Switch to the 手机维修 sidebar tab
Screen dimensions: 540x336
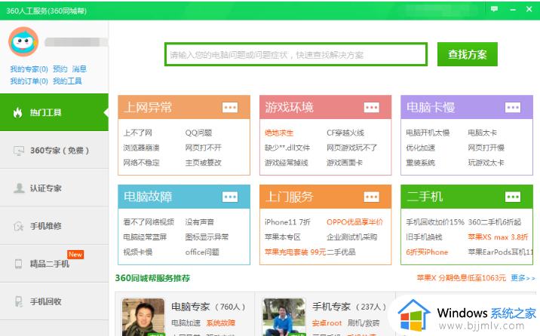(54, 226)
